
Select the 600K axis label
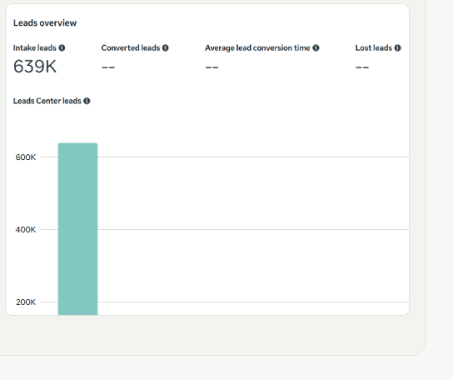pyautogui.click(x=26, y=157)
